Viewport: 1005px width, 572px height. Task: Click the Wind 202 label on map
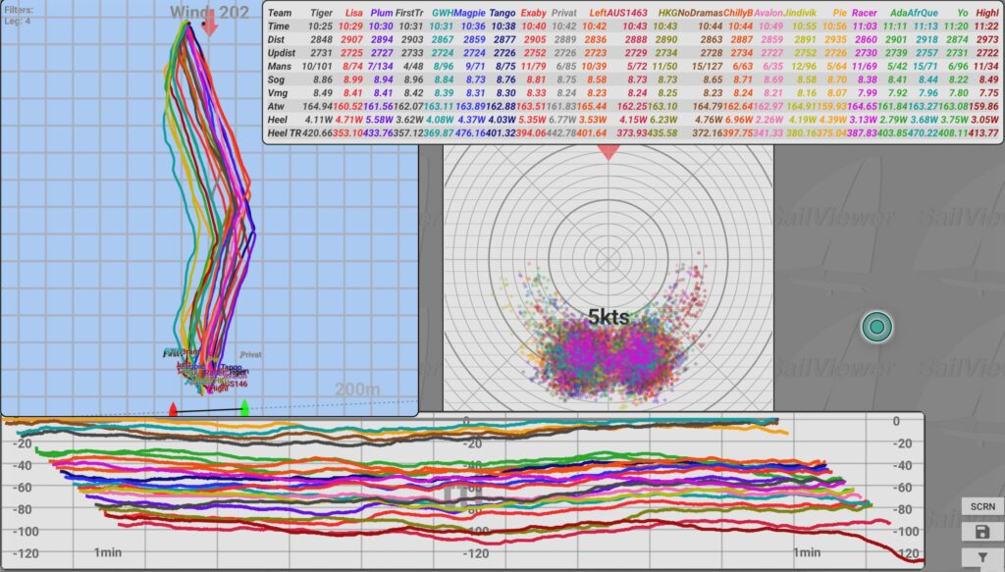210,12
